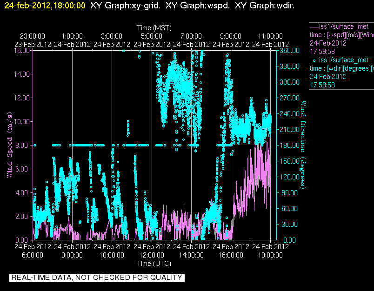Click the 14.00 wind speed axis value
The image size is (374, 291).
click(22, 74)
